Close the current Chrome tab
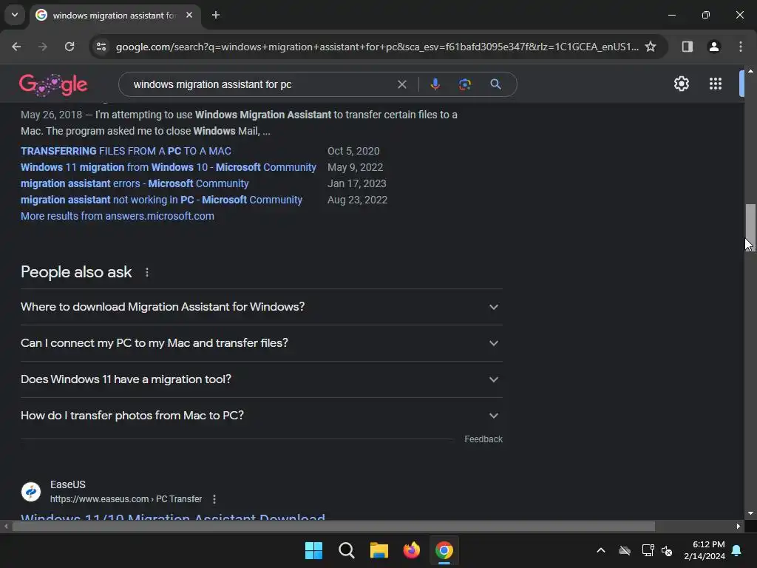 (189, 15)
